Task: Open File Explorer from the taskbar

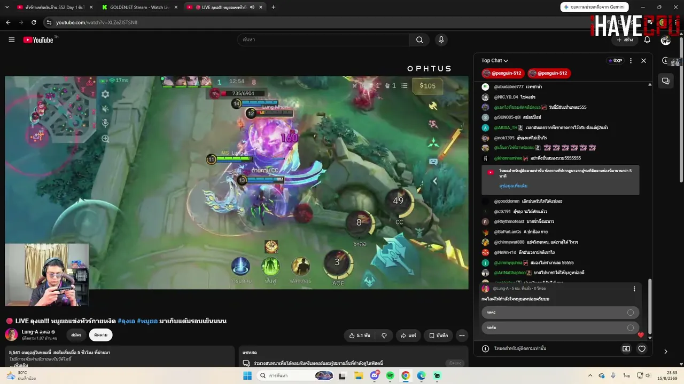Action: (x=358, y=376)
